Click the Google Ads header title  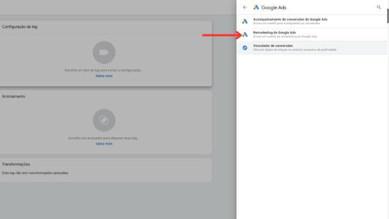[273, 8]
